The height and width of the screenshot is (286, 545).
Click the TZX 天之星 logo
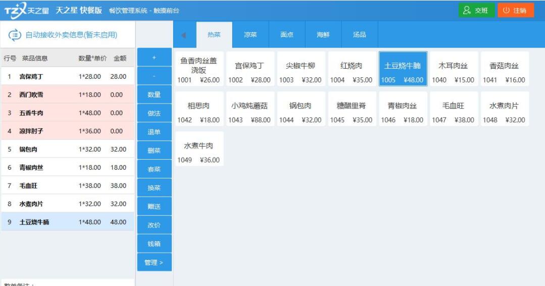pyautogui.click(x=26, y=11)
